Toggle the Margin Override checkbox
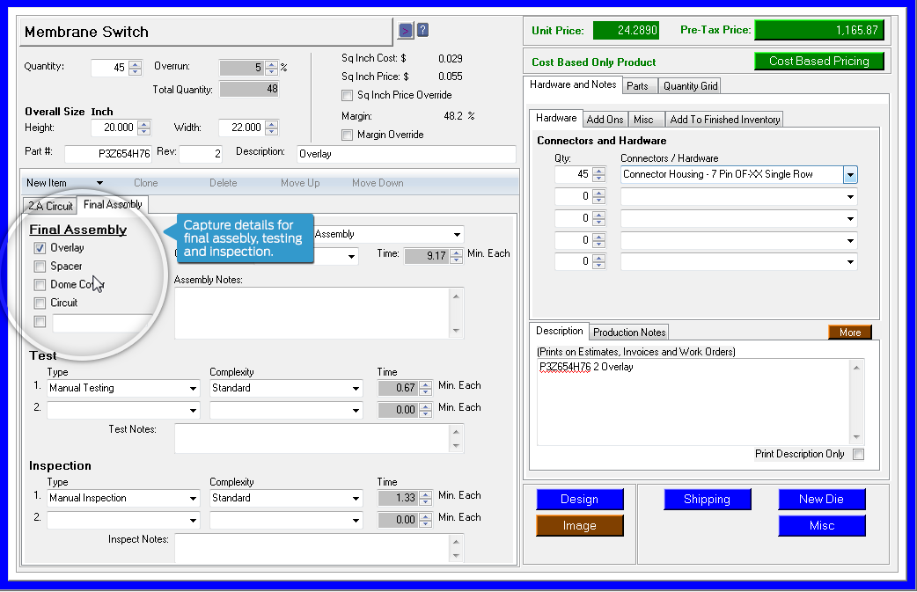The height and width of the screenshot is (592, 917). pyautogui.click(x=347, y=135)
